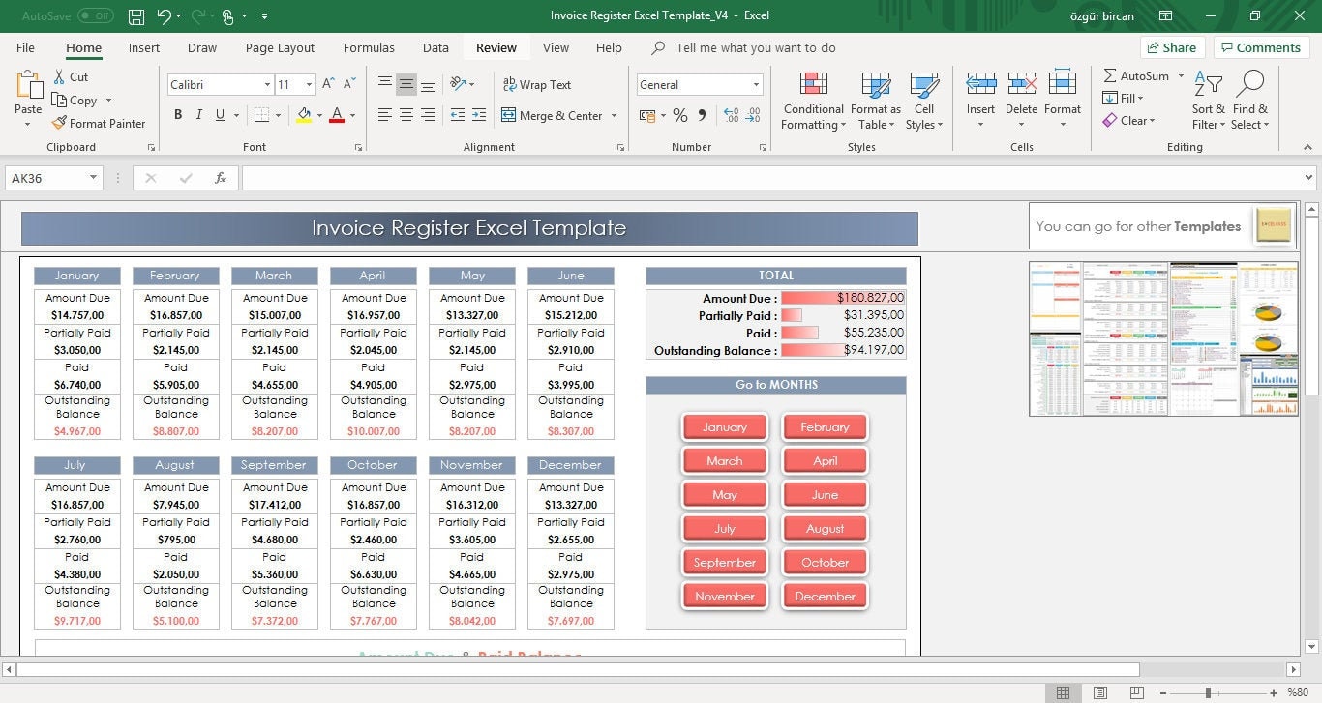Viewport: 1322px width, 703px height.
Task: Switch to the Formulas ribbon tab
Action: [369, 47]
